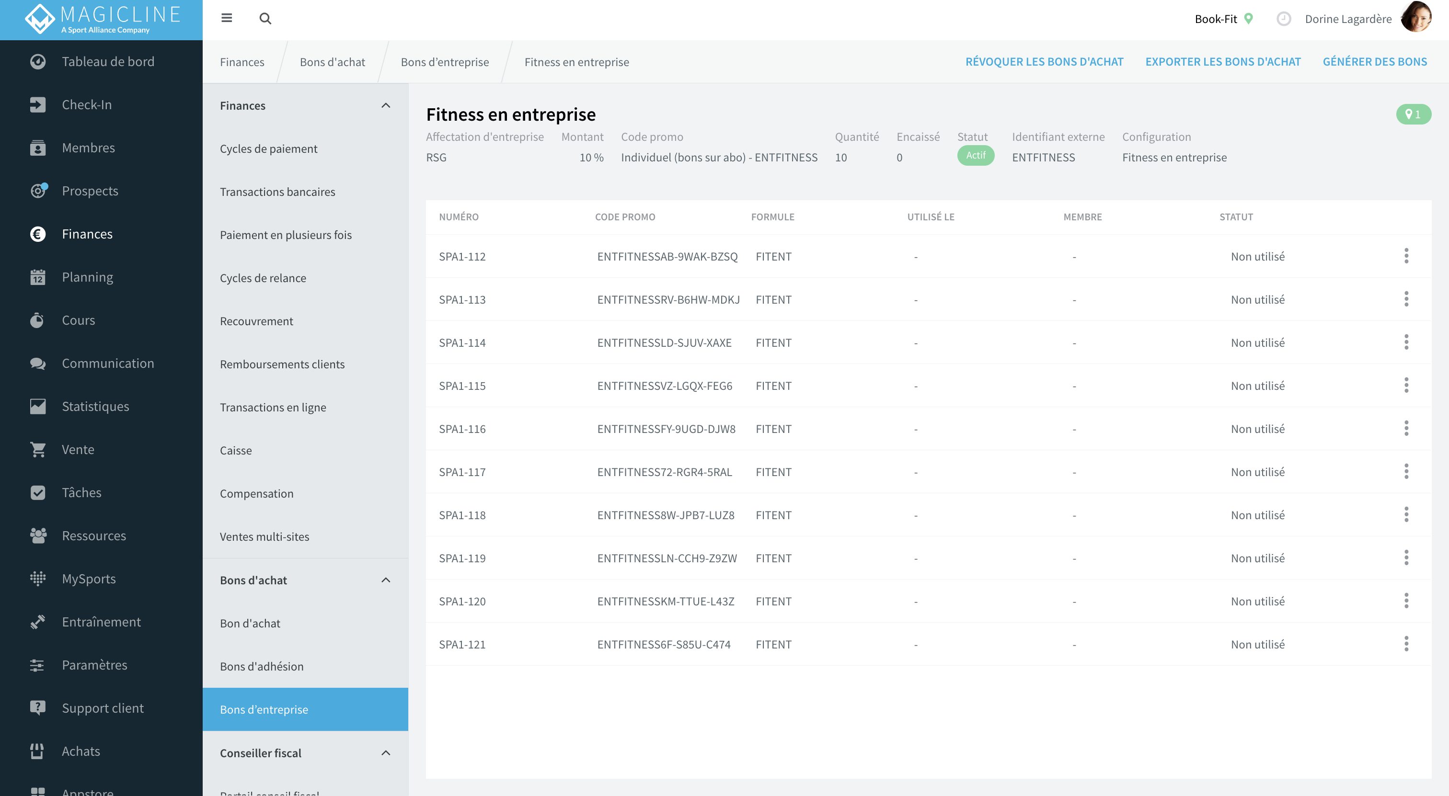Click code ENTFITNESSAB-9WAK-BZSQ

(x=667, y=256)
